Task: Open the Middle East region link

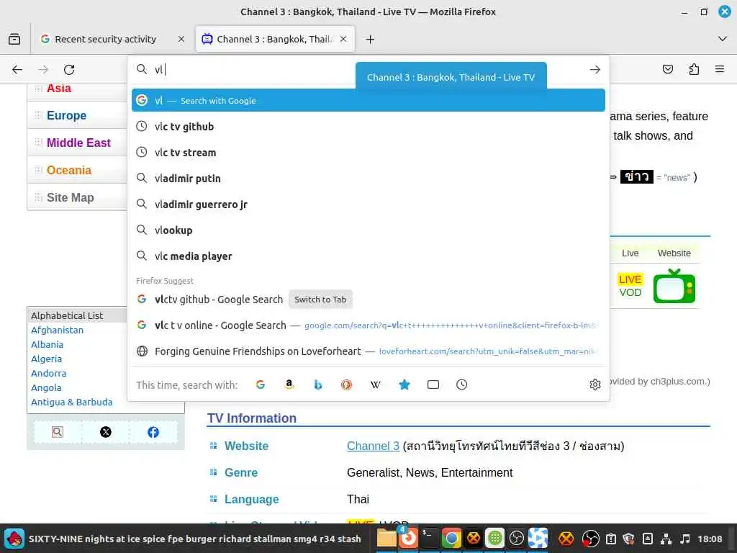Action: tap(78, 143)
